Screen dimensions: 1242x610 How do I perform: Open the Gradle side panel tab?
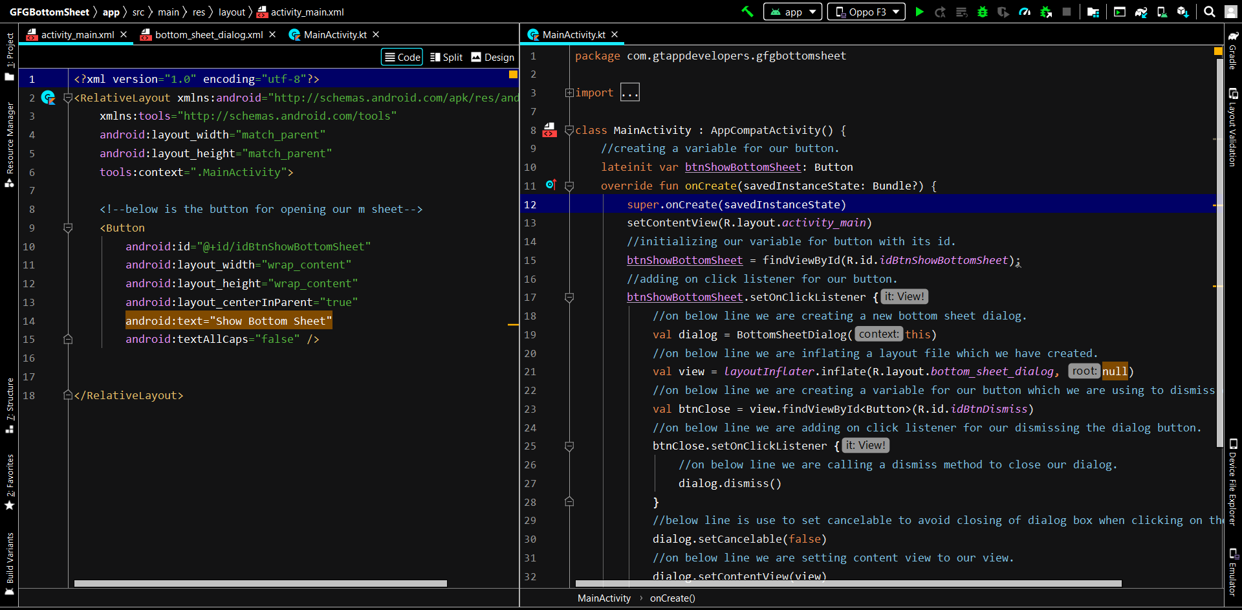tap(1232, 50)
